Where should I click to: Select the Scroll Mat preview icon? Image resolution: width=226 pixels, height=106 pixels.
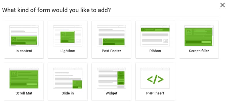click(24, 78)
